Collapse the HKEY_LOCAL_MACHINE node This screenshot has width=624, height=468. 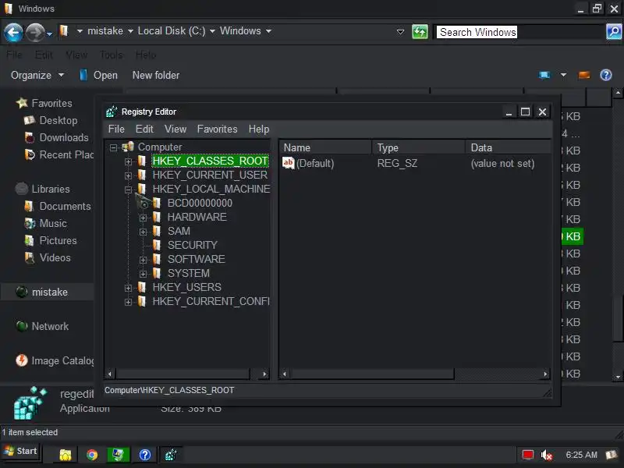click(128, 190)
